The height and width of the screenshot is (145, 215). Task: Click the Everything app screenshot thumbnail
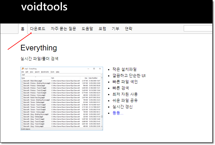click(x=62, y=98)
